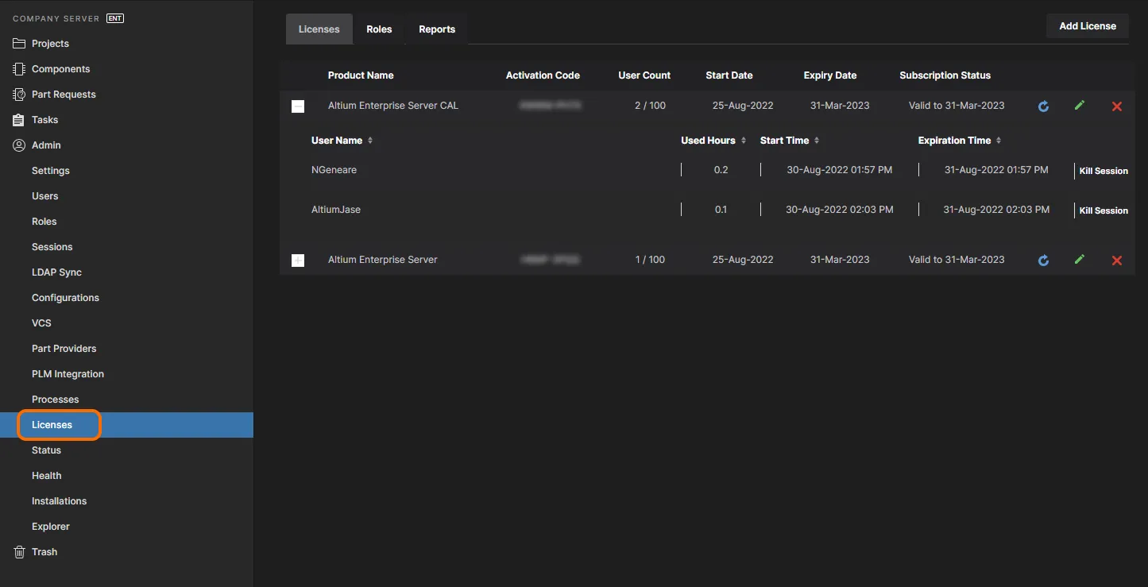The width and height of the screenshot is (1148, 587).
Task: Click 30-Aug-2022 01:57 PM start time
Action: click(x=839, y=170)
